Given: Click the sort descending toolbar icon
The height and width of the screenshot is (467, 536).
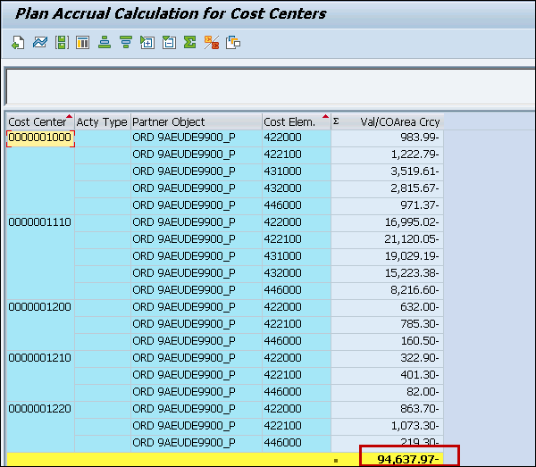Looking at the screenshot, I should 125,42.
